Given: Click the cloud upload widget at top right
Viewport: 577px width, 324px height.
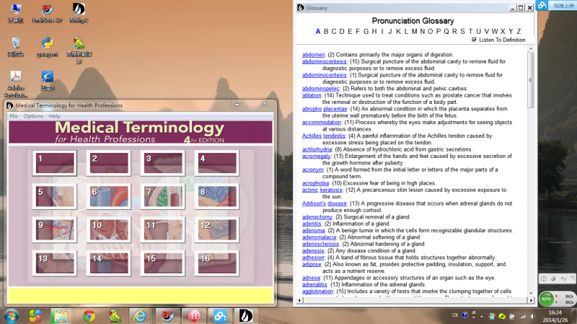Looking at the screenshot, I should (x=556, y=5).
